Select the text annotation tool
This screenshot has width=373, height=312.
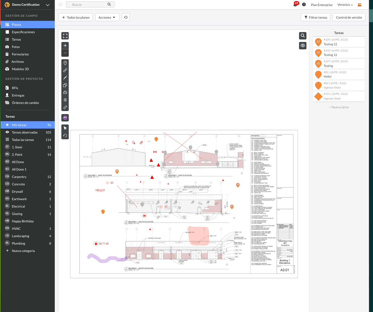click(65, 100)
